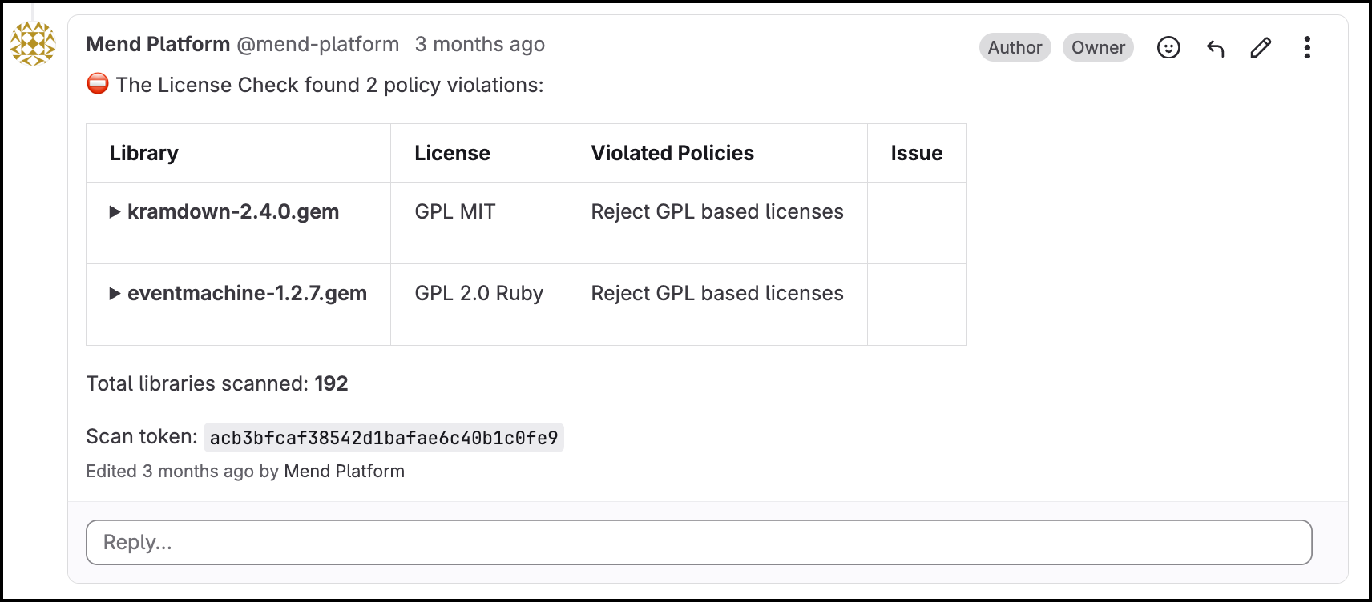The width and height of the screenshot is (1372, 602).
Task: Click the Author badge
Action: pyautogui.click(x=1015, y=47)
